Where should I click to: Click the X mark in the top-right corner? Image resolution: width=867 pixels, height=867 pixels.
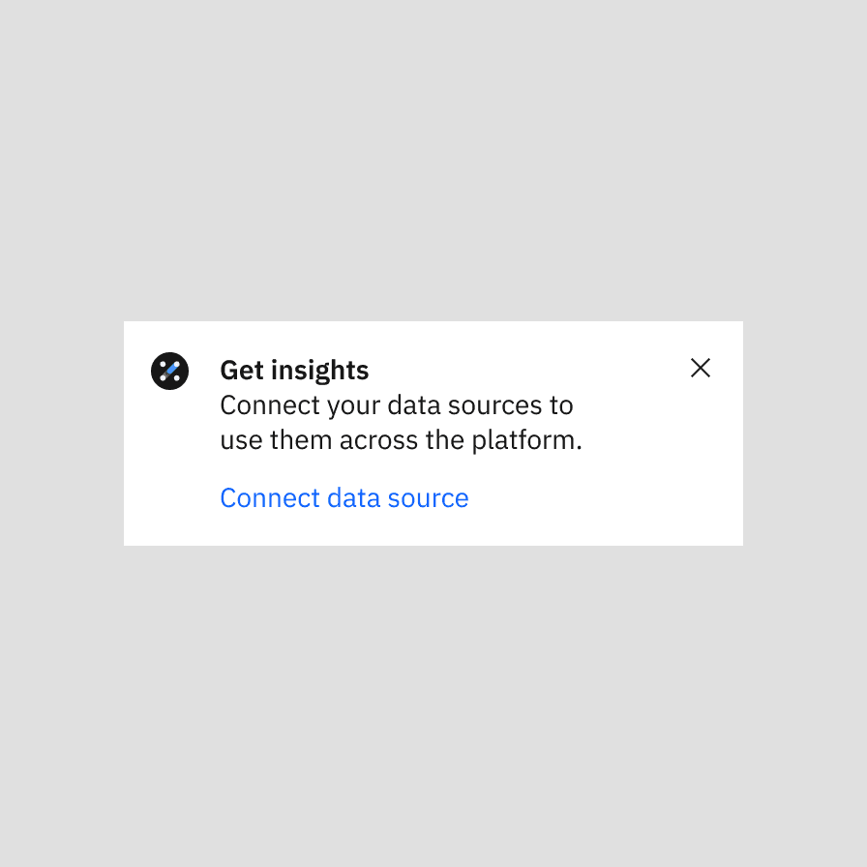(701, 369)
